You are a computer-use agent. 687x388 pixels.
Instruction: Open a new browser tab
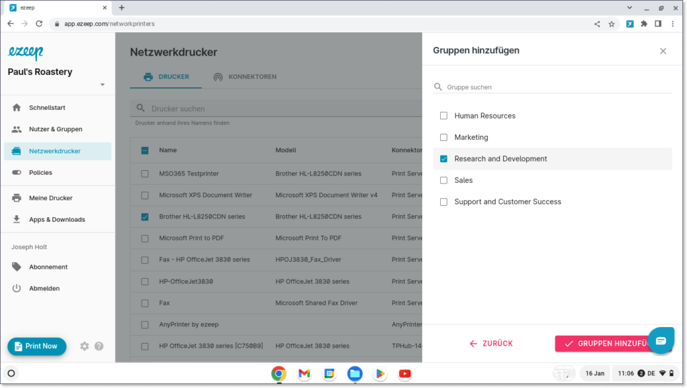click(122, 8)
